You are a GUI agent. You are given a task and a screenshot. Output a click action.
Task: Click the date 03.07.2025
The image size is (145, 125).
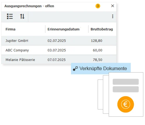click(57, 50)
